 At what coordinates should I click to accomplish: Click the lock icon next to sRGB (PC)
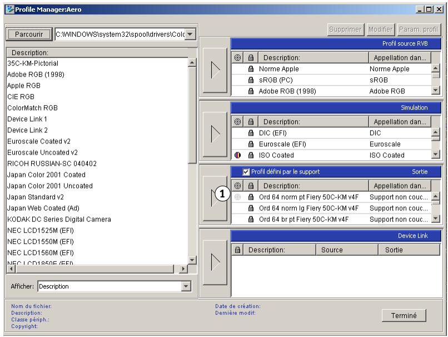coord(251,80)
